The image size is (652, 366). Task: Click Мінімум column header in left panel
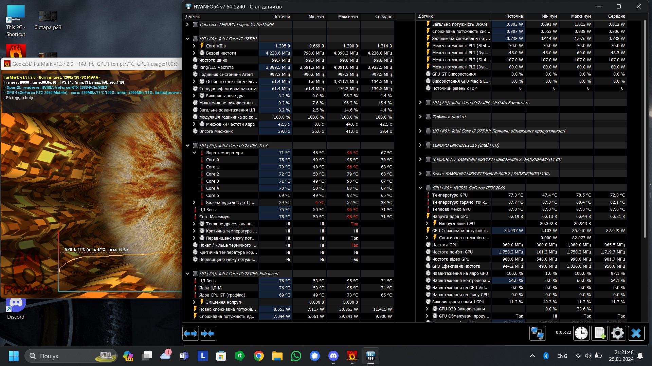[309, 16]
